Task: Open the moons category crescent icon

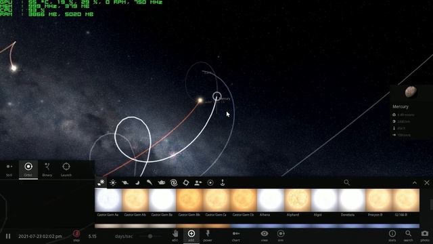Action: point(137,182)
